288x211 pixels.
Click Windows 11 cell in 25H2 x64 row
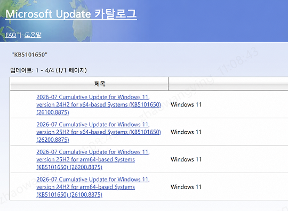click(186, 132)
